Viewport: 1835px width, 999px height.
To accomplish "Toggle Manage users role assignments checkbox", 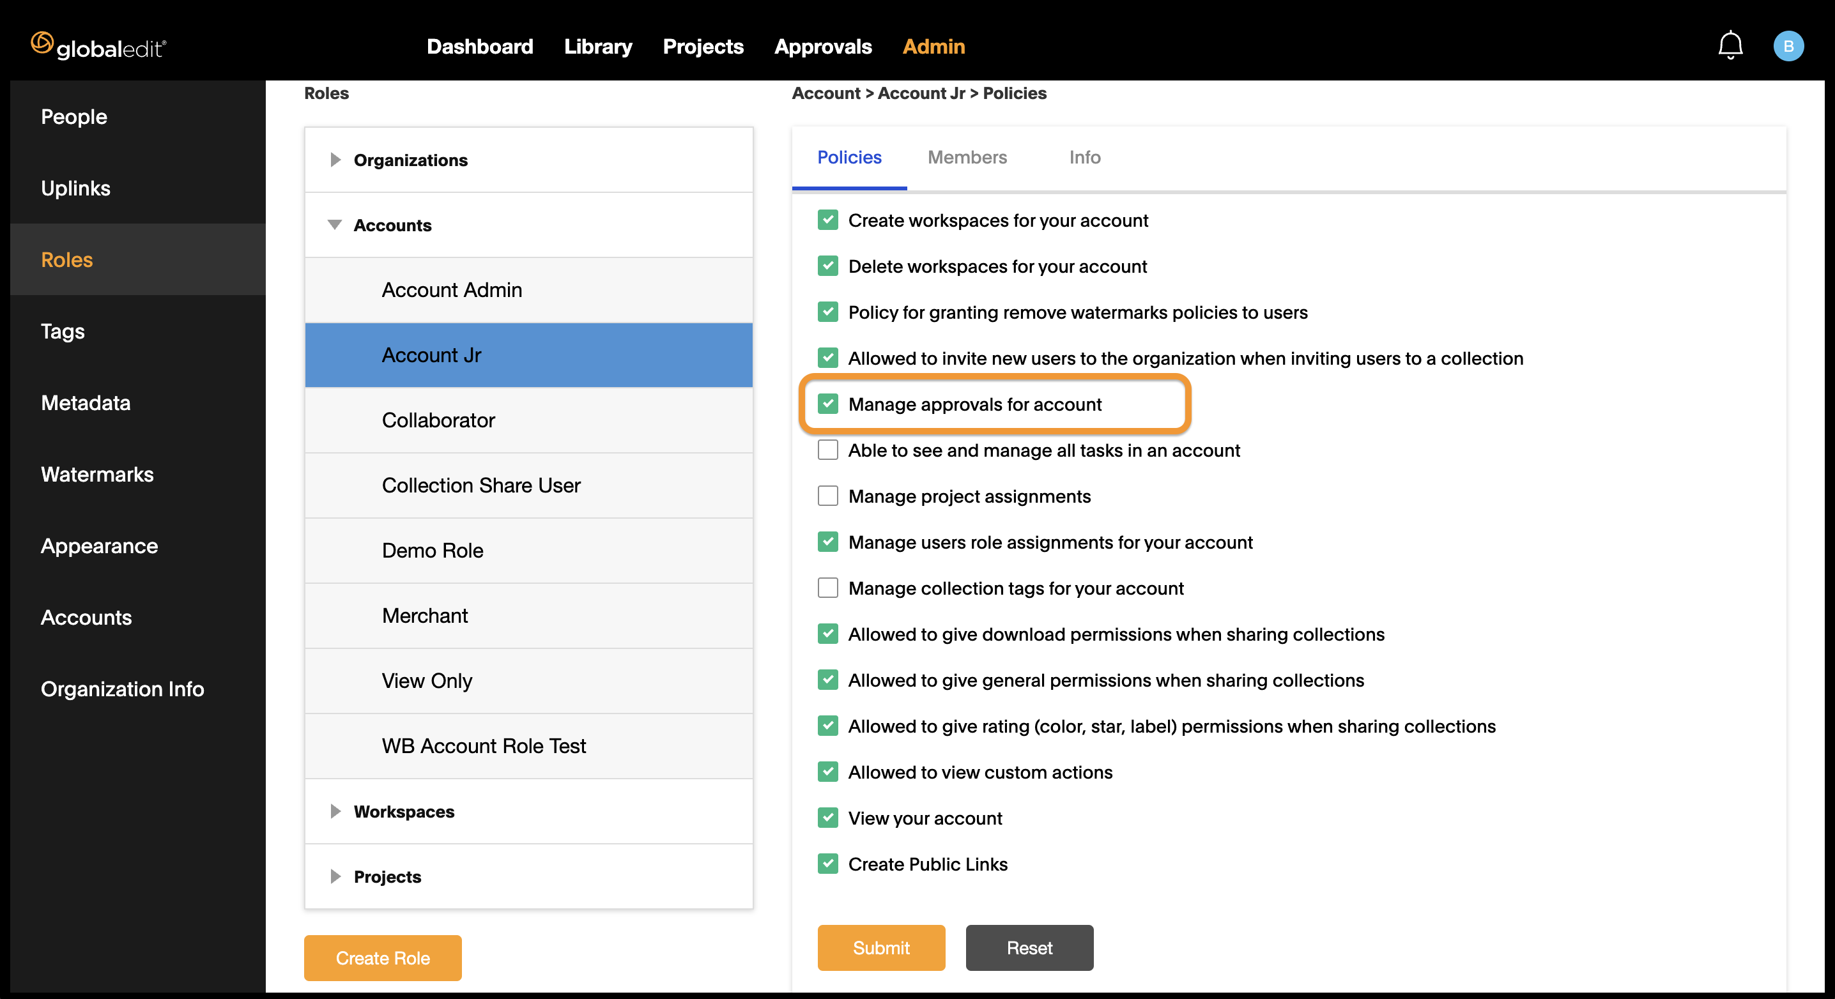I will tap(828, 542).
